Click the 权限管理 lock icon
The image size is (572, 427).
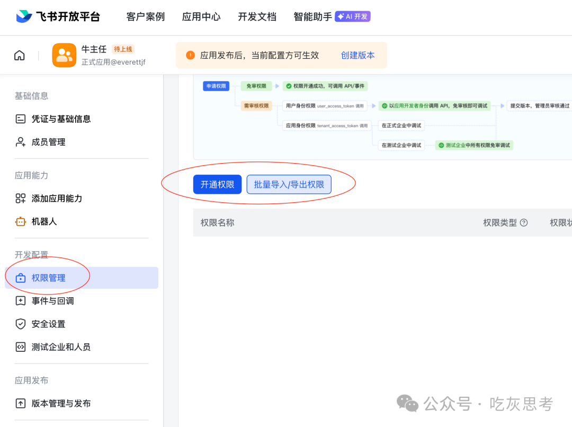point(21,278)
